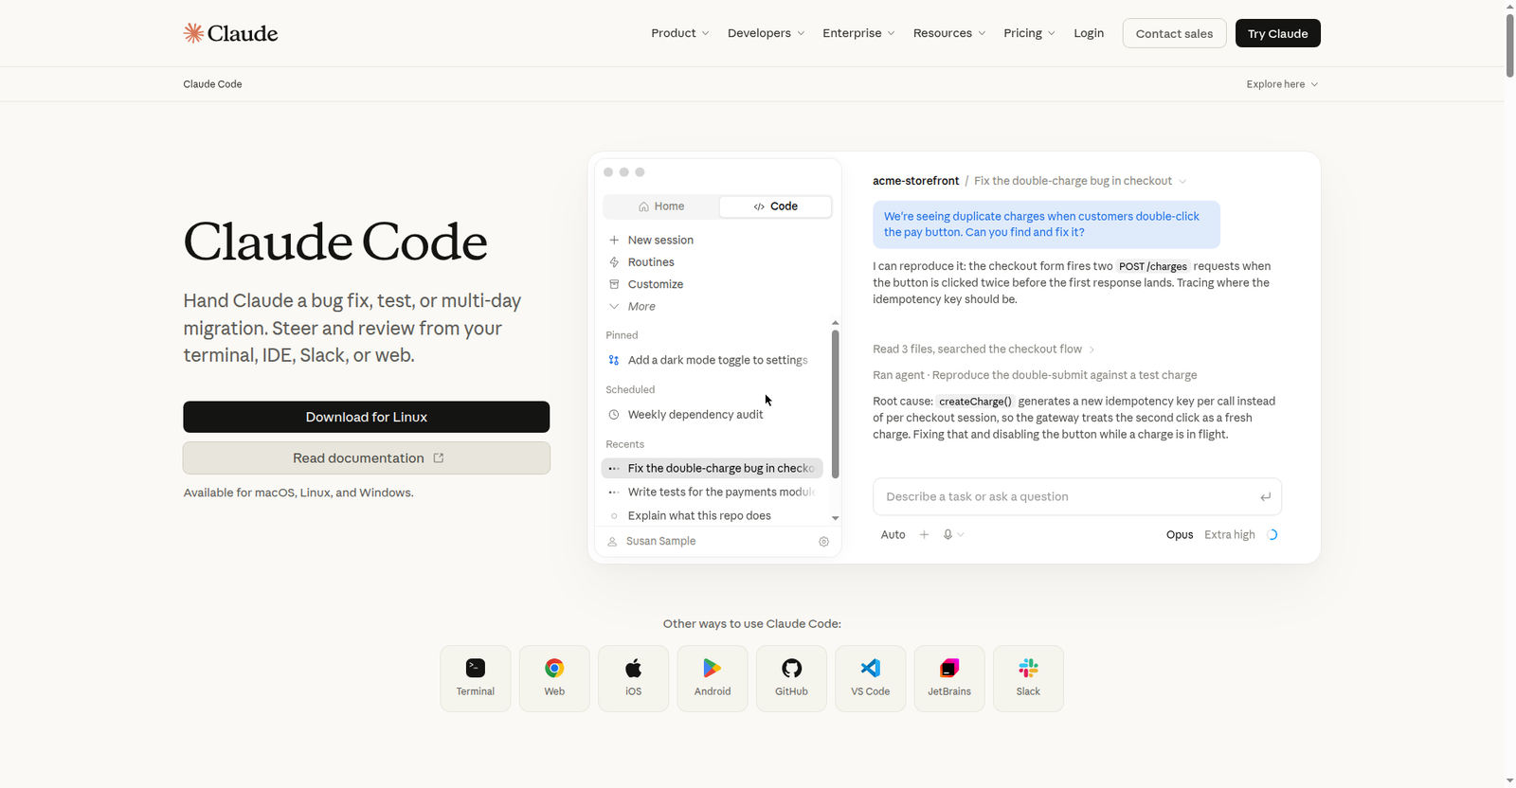
Task: Click the settings gear beside Susan Sample
Action: [x=823, y=542]
